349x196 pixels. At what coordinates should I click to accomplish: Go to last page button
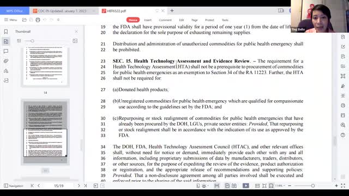point(85,186)
